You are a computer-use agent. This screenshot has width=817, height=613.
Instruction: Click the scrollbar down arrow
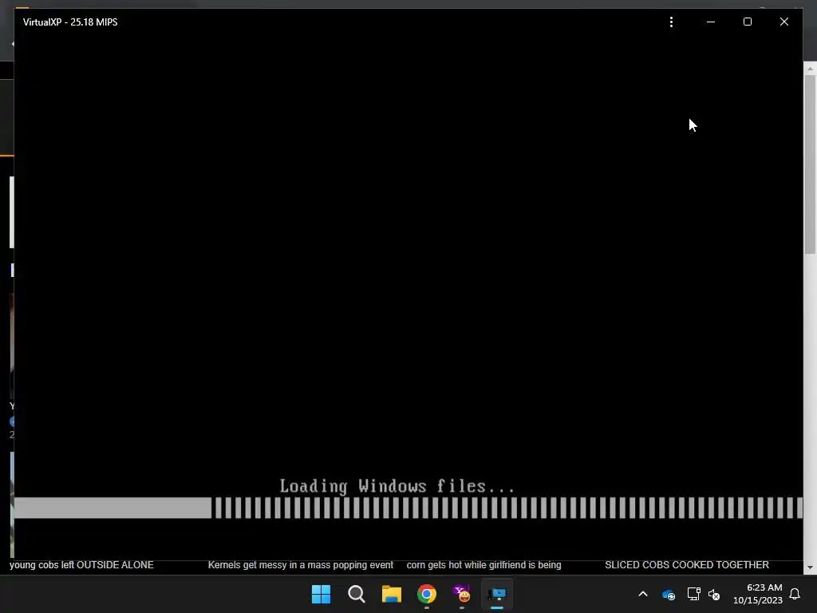[x=810, y=568]
